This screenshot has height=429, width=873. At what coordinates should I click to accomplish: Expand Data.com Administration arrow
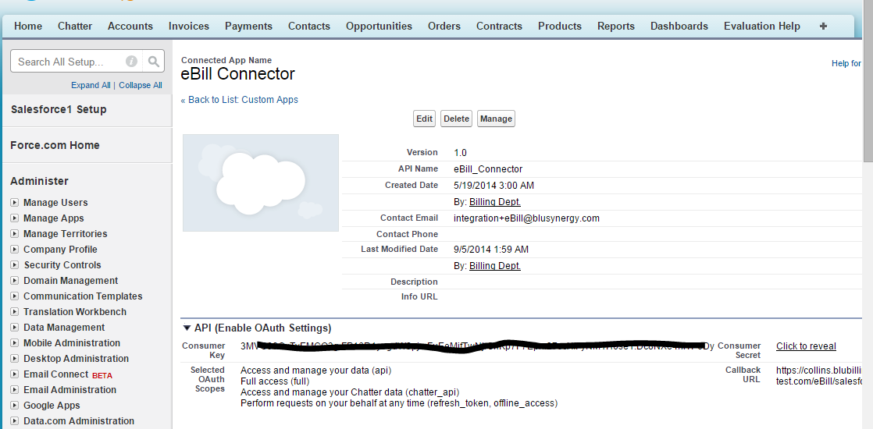(15, 420)
